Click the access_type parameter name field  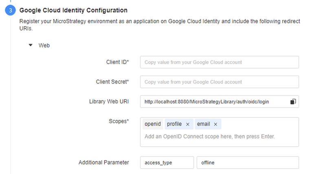(167, 163)
